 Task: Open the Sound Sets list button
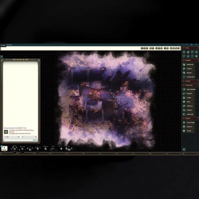[x=191, y=77]
